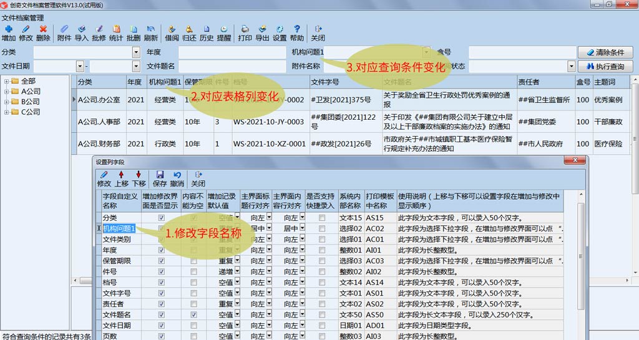Expand the B公司 tree node
This screenshot has height=340, width=639.
coord(6,102)
